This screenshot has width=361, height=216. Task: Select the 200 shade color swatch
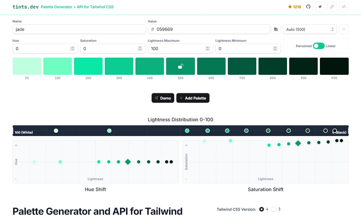click(x=88, y=66)
